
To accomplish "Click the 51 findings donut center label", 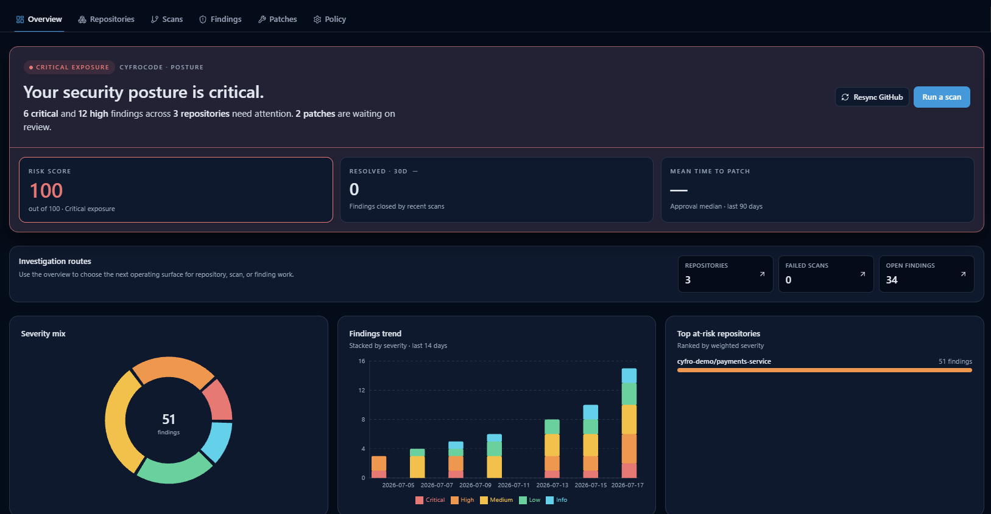I will pyautogui.click(x=169, y=423).
